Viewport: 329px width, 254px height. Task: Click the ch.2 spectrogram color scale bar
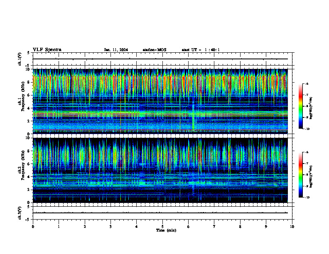coord(300,175)
